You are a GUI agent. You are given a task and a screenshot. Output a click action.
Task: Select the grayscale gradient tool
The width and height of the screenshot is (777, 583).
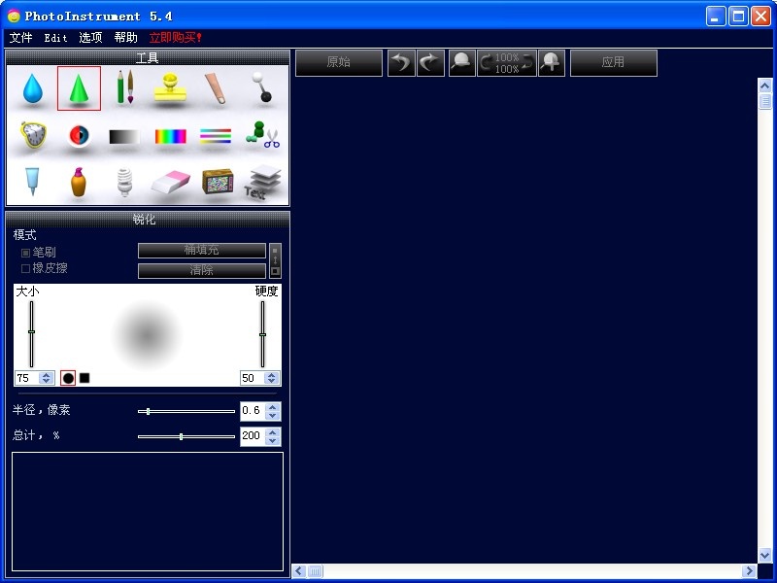(124, 136)
